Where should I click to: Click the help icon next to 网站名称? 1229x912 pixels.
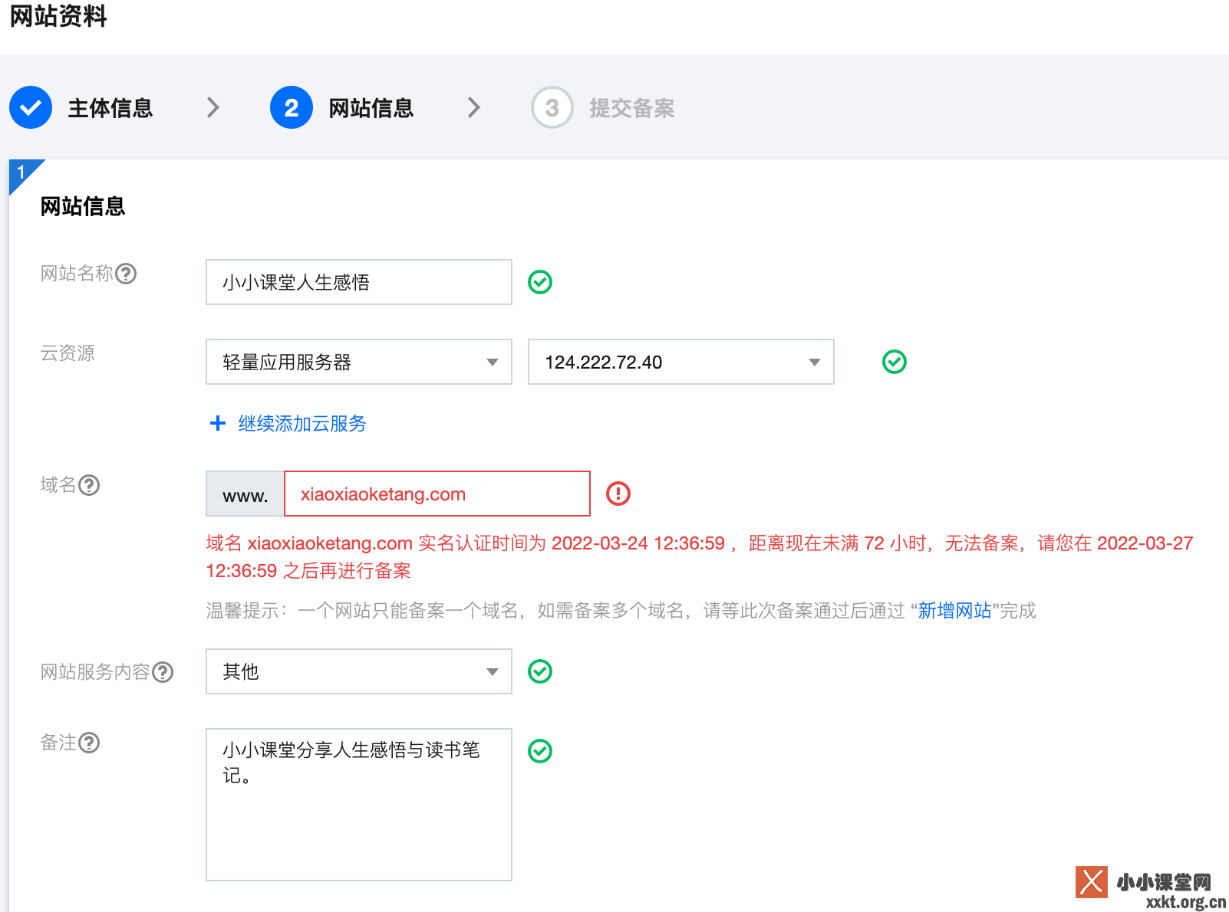click(x=126, y=274)
